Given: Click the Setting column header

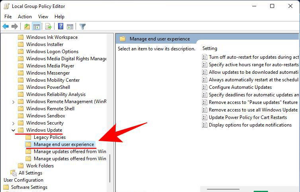Looking at the screenshot, I should click(210, 48).
